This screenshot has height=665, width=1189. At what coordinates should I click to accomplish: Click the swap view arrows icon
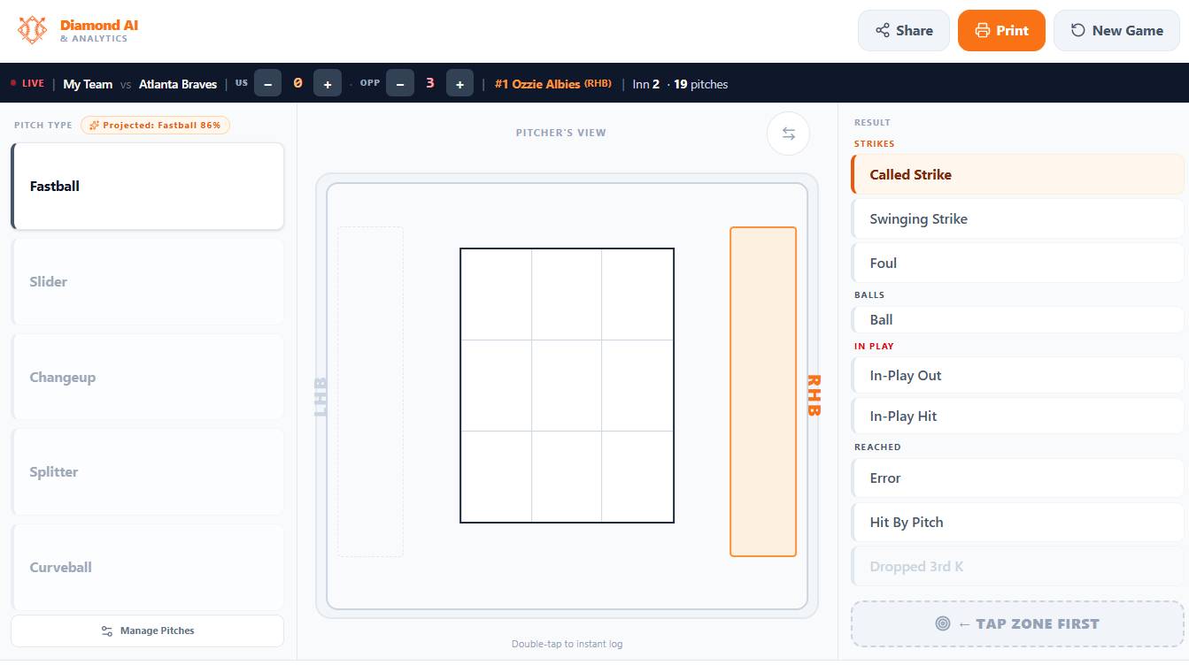[x=789, y=134]
